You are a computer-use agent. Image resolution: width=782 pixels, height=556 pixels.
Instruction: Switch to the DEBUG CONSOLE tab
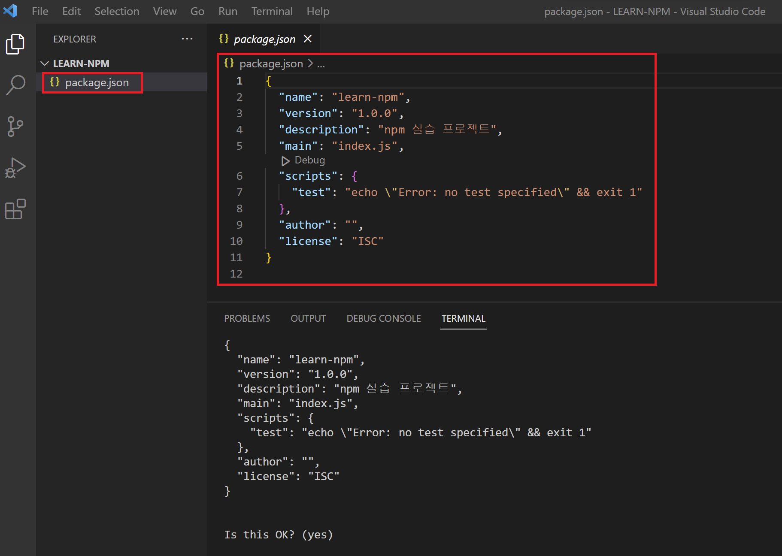point(384,318)
